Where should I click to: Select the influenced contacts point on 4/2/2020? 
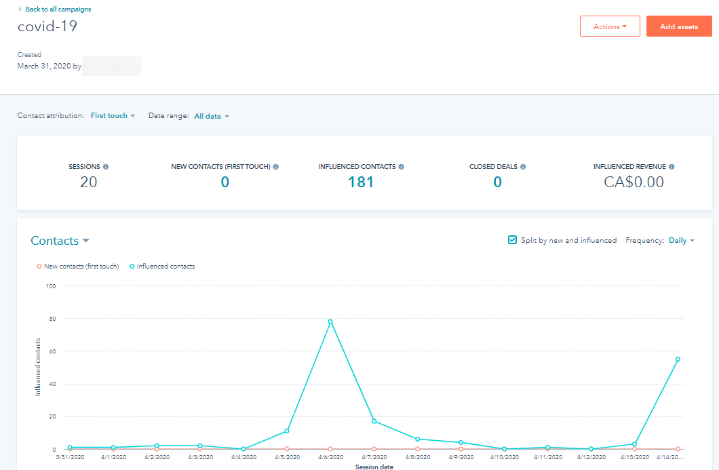tap(157, 446)
